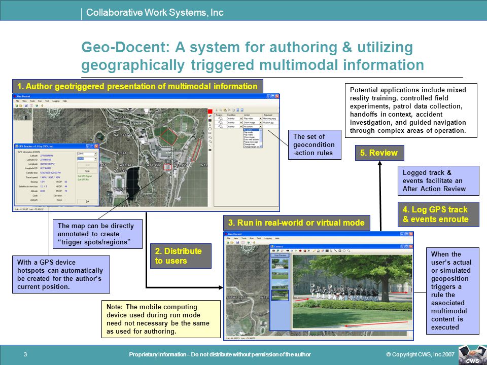Choose Change map from the action list
This screenshot has width=487, height=365.
(251, 144)
